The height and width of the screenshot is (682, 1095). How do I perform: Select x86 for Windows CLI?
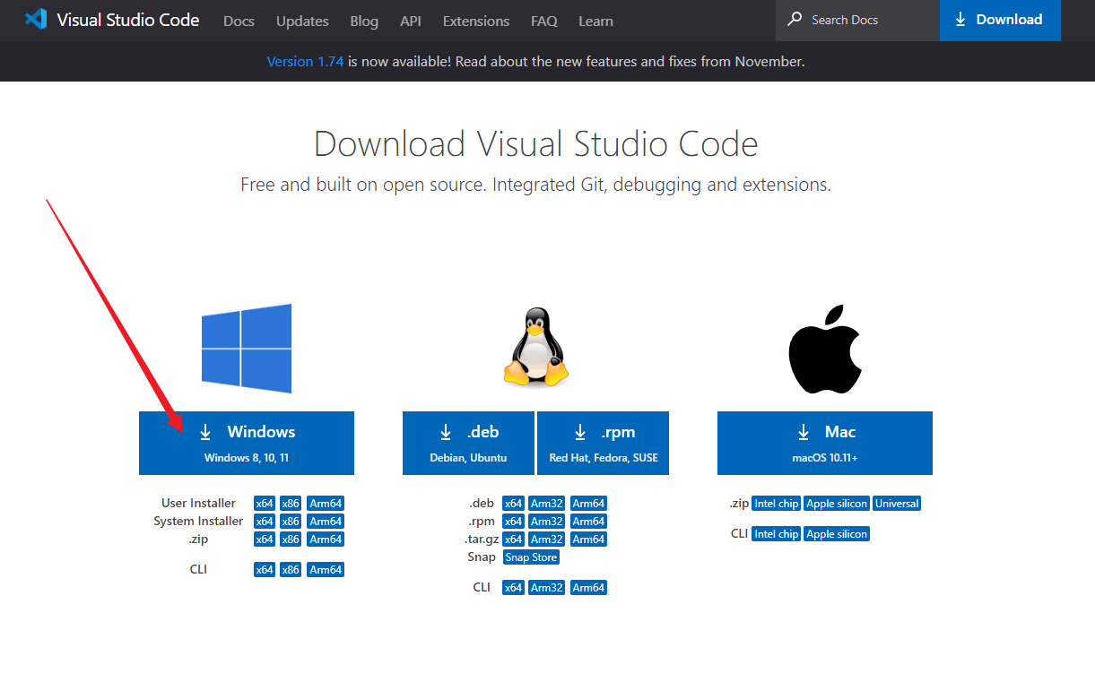(291, 570)
